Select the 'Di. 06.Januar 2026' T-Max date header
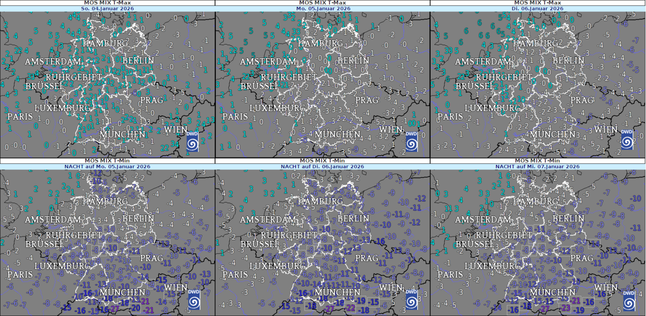The width and height of the screenshot is (646, 316). coord(538,9)
